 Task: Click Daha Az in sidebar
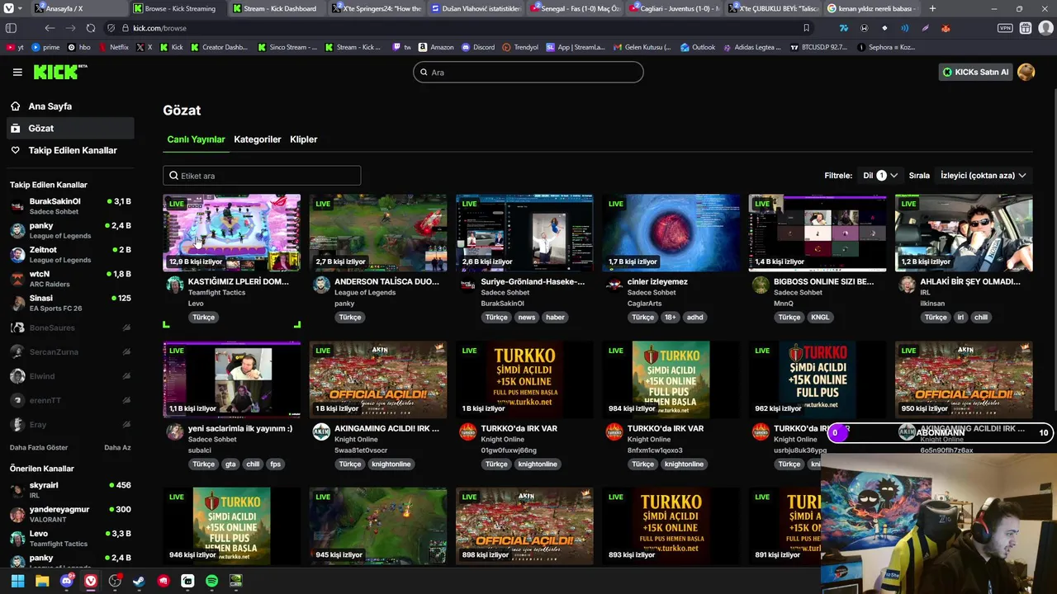pos(117,447)
